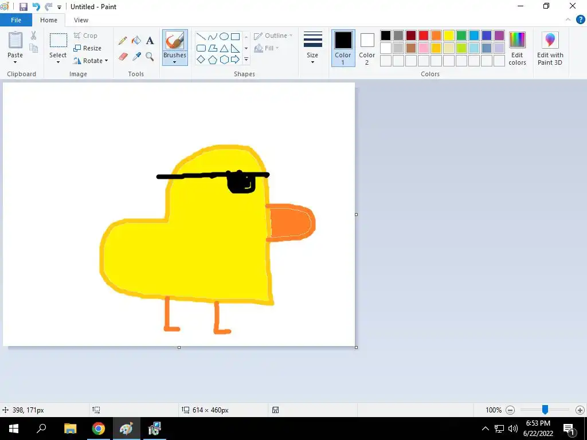This screenshot has width=587, height=440.
Task: Choose the Right triangle shape
Action: (x=235, y=48)
